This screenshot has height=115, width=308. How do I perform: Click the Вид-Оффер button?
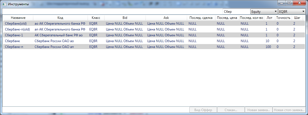[203, 110]
